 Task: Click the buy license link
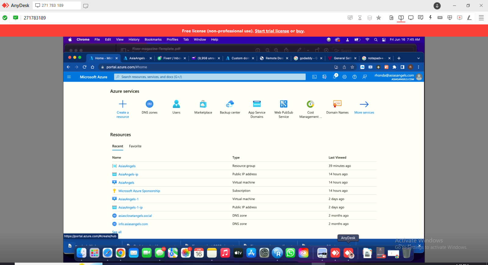click(300, 31)
